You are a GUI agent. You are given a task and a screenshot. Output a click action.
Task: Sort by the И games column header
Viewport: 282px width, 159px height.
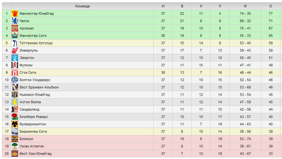[x=163, y=6]
